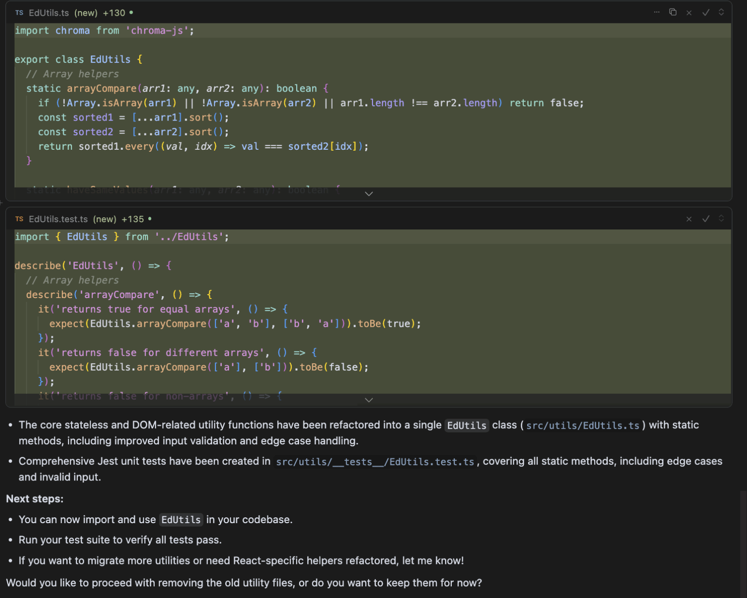Image resolution: width=747 pixels, height=598 pixels.
Task: Toggle collapse arrows on EdUtils.ts block
Action: [x=721, y=12]
